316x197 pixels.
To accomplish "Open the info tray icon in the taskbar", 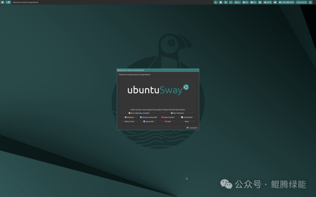I will (x=221, y=2).
